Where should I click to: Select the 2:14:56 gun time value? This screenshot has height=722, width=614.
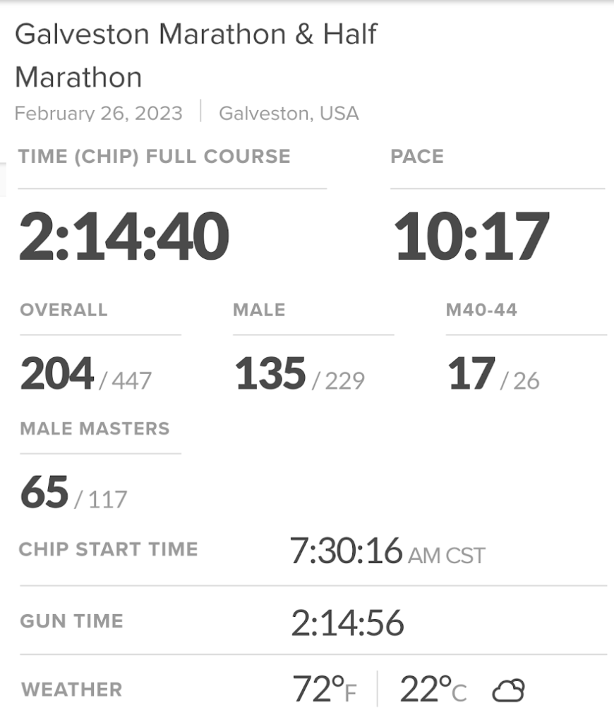[347, 622]
